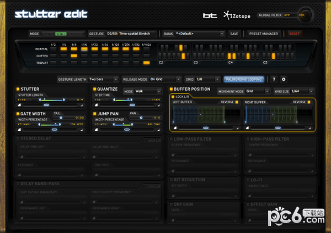Click left curve icon under Jump Pan width

click(96, 130)
